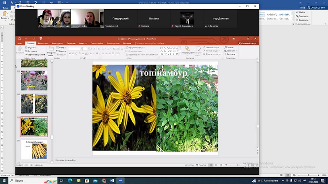Viewport: 328px width, 184px height.
Task: Click the font color A icon
Action: click(97, 53)
